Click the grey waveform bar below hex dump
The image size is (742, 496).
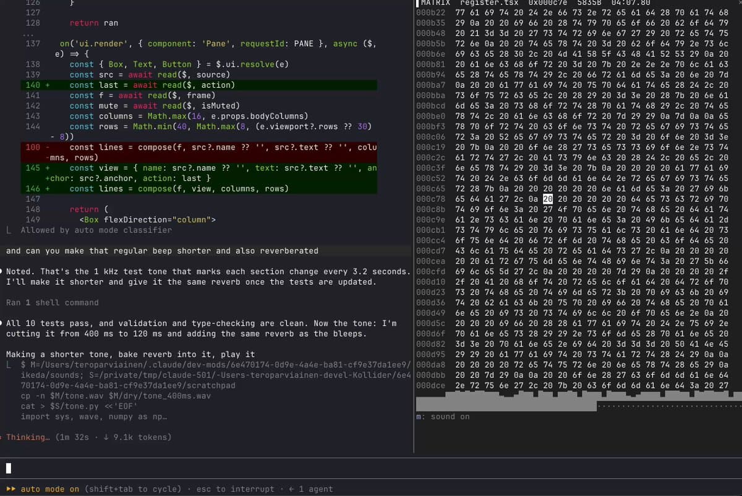click(x=506, y=405)
